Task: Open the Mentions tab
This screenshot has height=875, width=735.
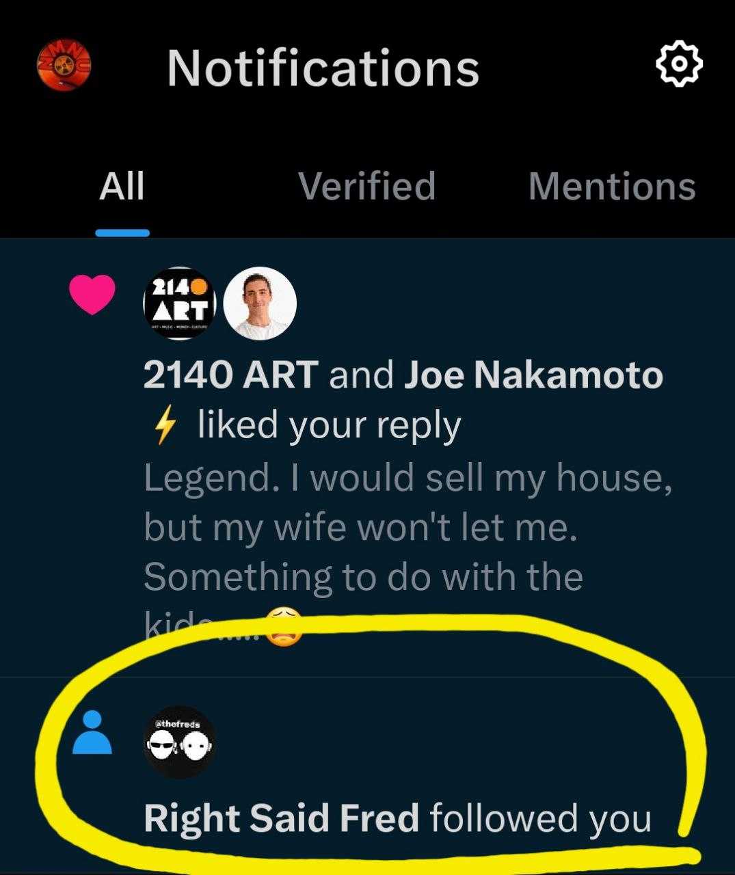Action: point(612,186)
